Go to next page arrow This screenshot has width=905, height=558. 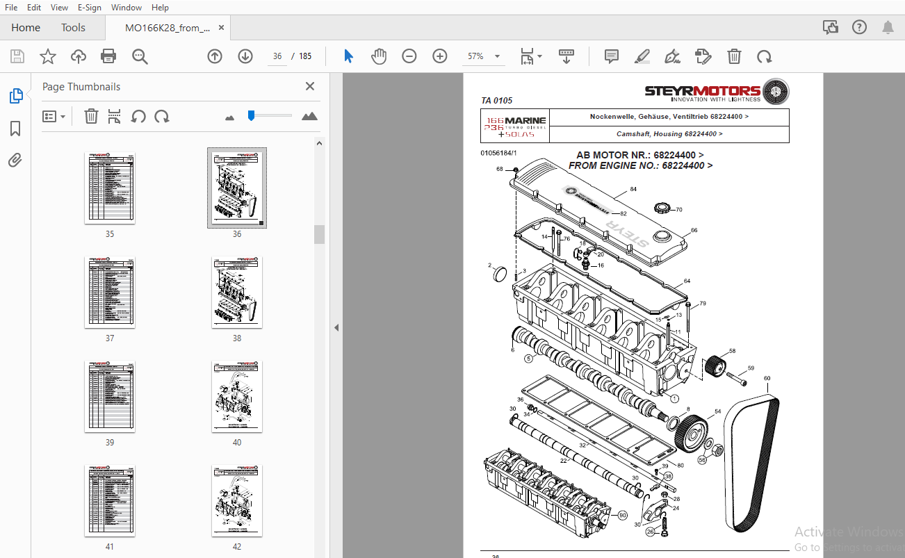tap(245, 56)
